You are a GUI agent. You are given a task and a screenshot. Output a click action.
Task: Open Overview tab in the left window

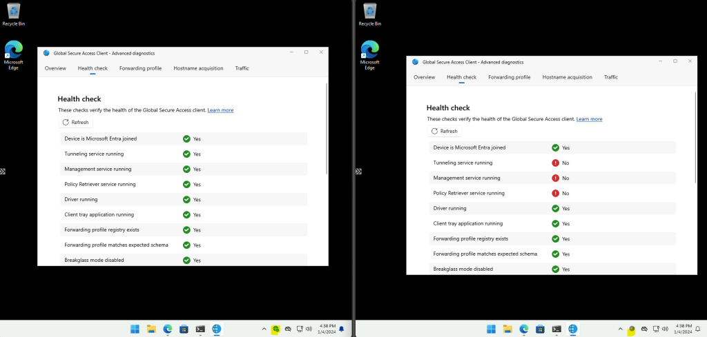pos(55,68)
